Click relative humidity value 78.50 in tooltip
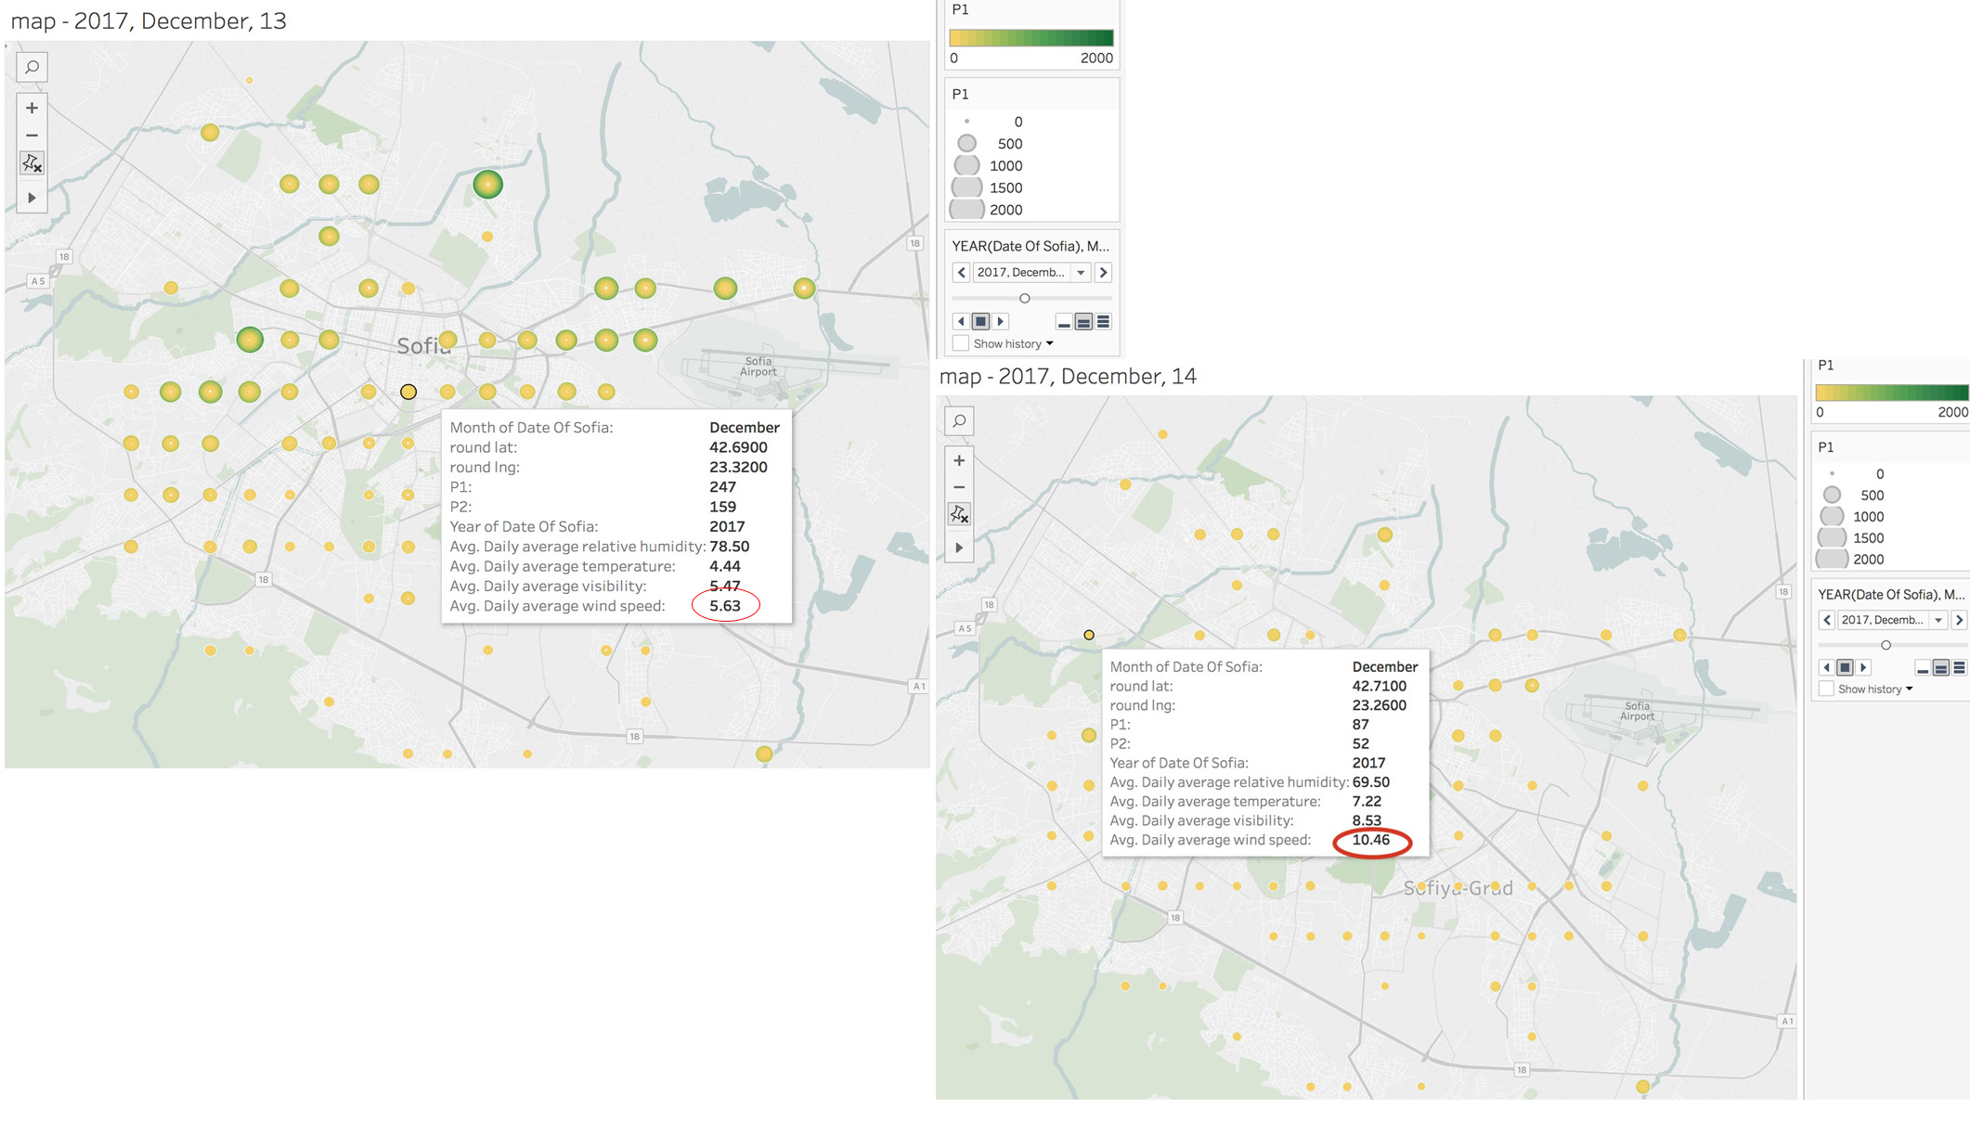This screenshot has width=1970, height=1121. click(729, 547)
